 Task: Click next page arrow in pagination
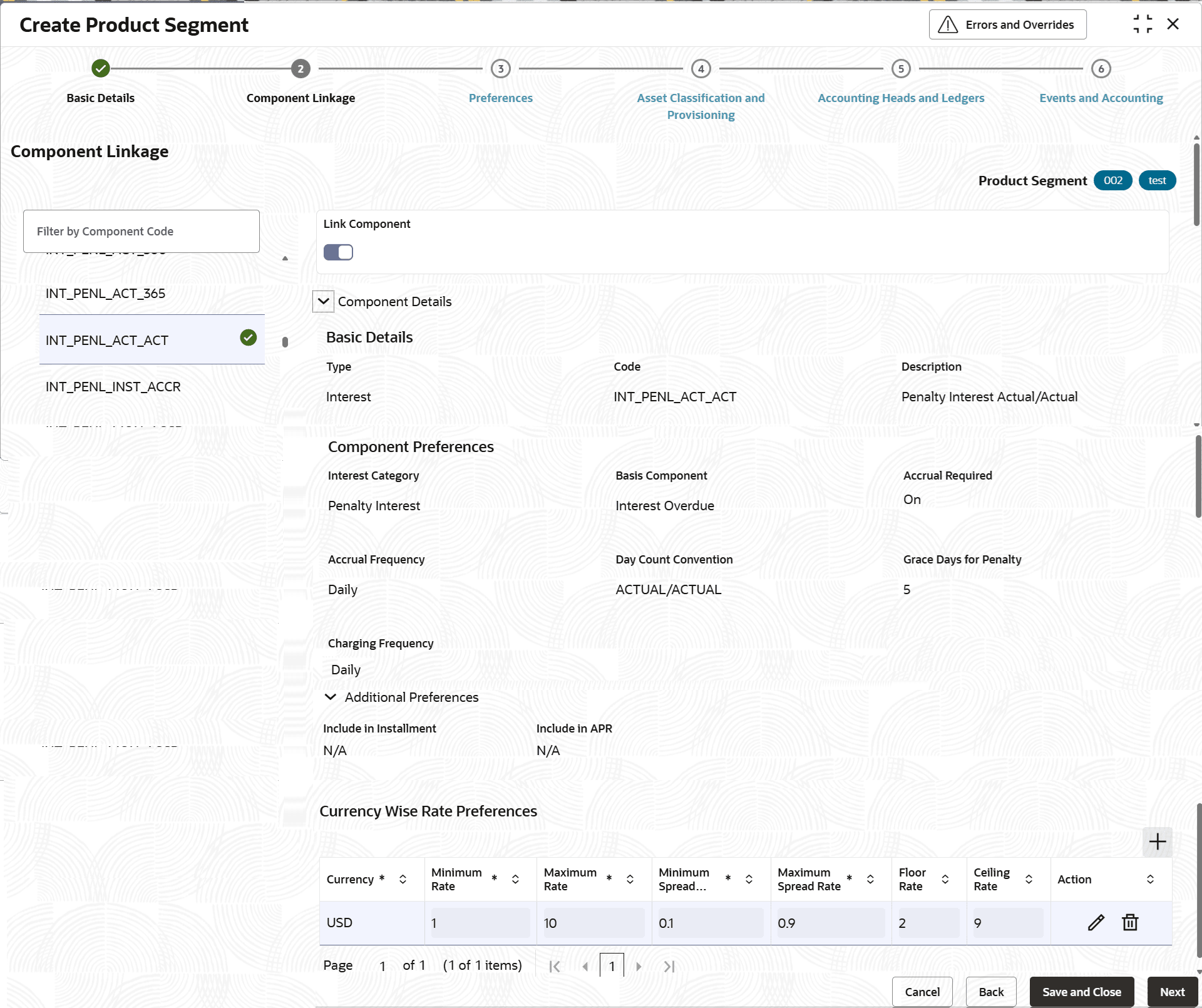click(639, 966)
